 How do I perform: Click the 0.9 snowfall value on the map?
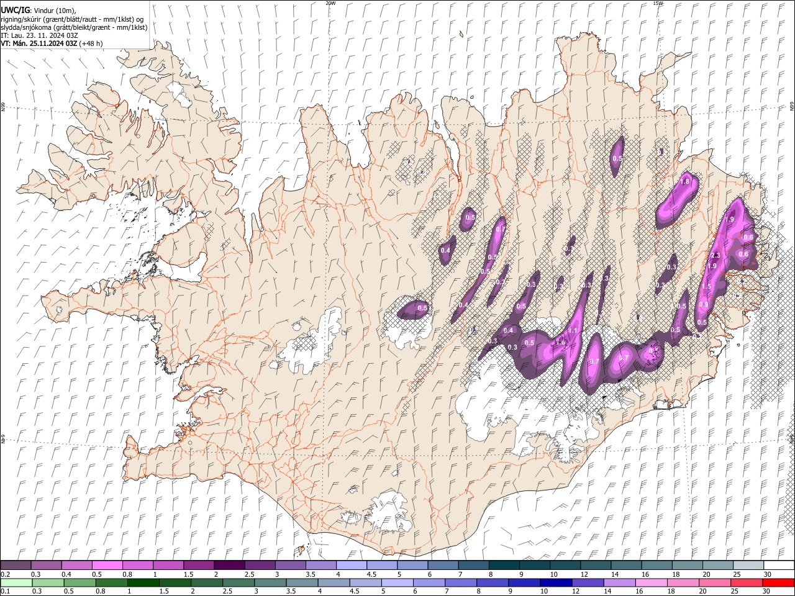pyautogui.click(x=704, y=304)
